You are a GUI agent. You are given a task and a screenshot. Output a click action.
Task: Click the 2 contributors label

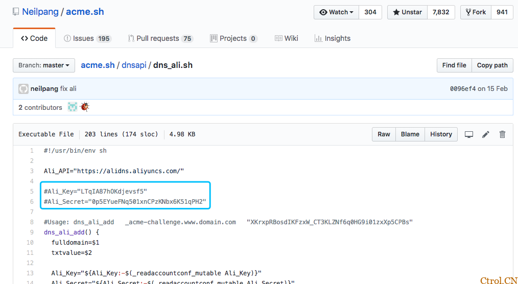click(x=40, y=107)
